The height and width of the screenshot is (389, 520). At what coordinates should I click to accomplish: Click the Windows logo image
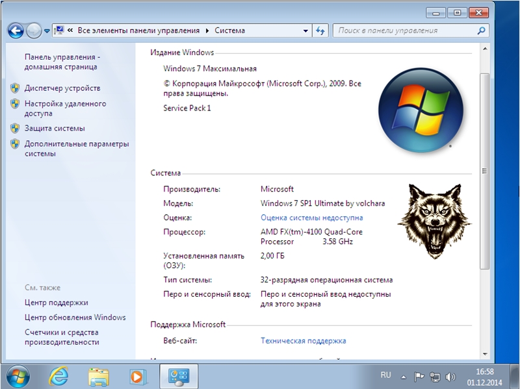(421, 110)
